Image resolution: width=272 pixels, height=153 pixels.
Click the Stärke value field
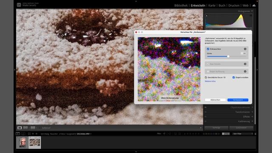244,54
